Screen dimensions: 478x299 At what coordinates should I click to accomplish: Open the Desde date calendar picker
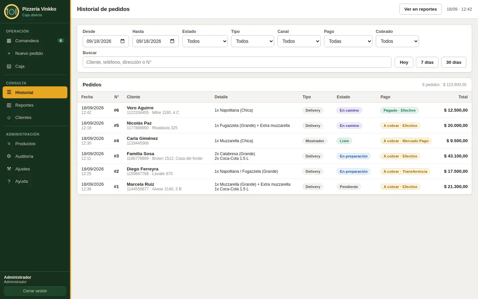point(122,41)
